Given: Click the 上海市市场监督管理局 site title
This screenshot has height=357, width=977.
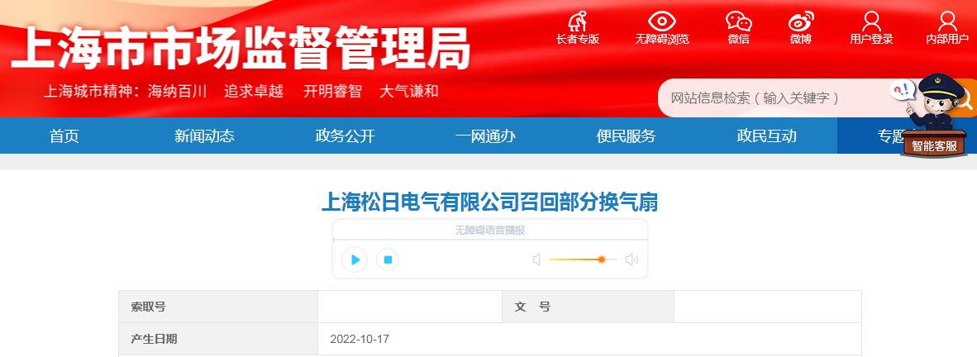Looking at the screenshot, I should point(240,48).
